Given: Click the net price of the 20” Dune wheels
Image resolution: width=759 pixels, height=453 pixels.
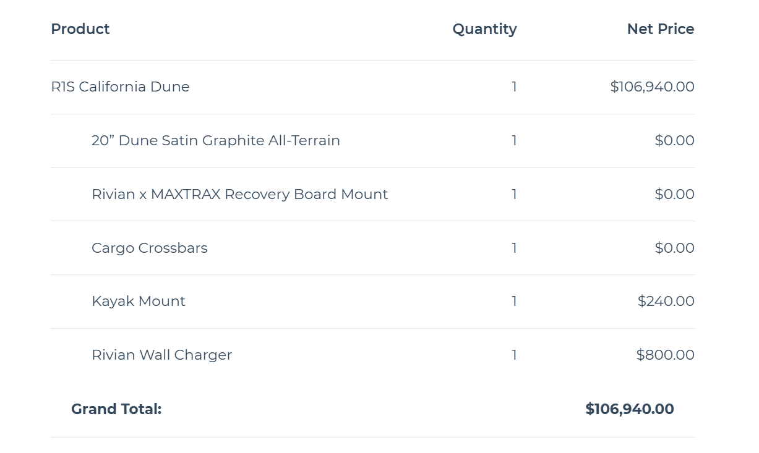Looking at the screenshot, I should [x=674, y=140].
